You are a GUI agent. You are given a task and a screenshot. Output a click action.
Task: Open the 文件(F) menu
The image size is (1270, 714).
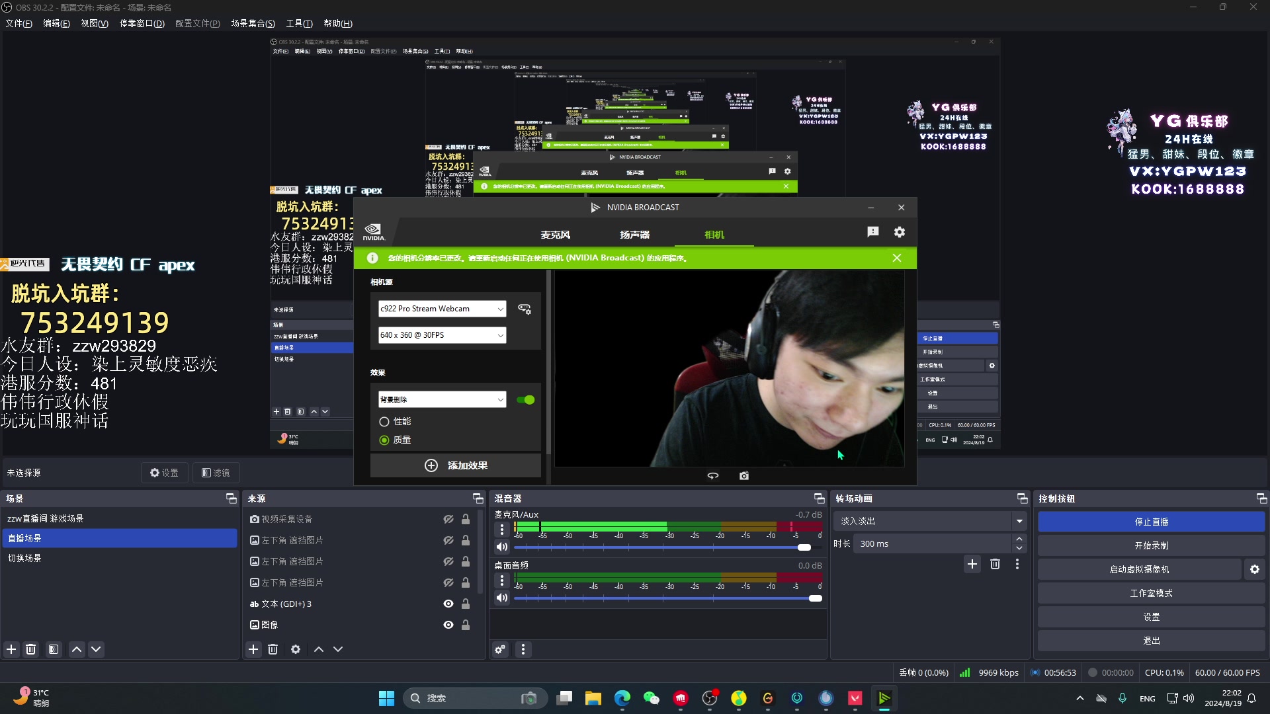tap(19, 23)
